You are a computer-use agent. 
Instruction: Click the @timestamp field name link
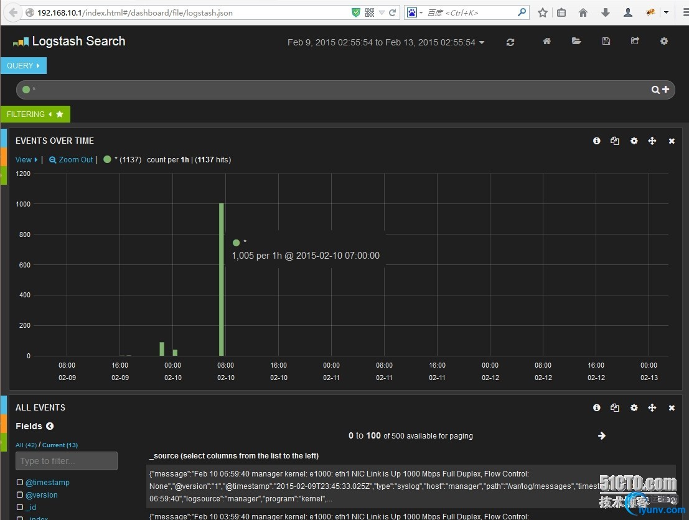coord(47,482)
